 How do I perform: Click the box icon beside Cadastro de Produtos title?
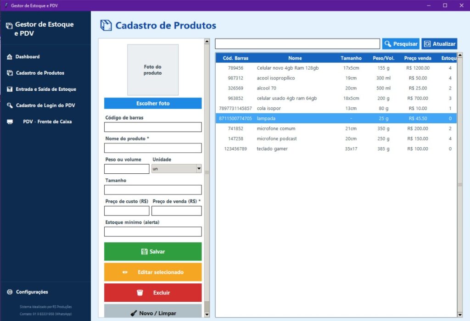coord(106,26)
